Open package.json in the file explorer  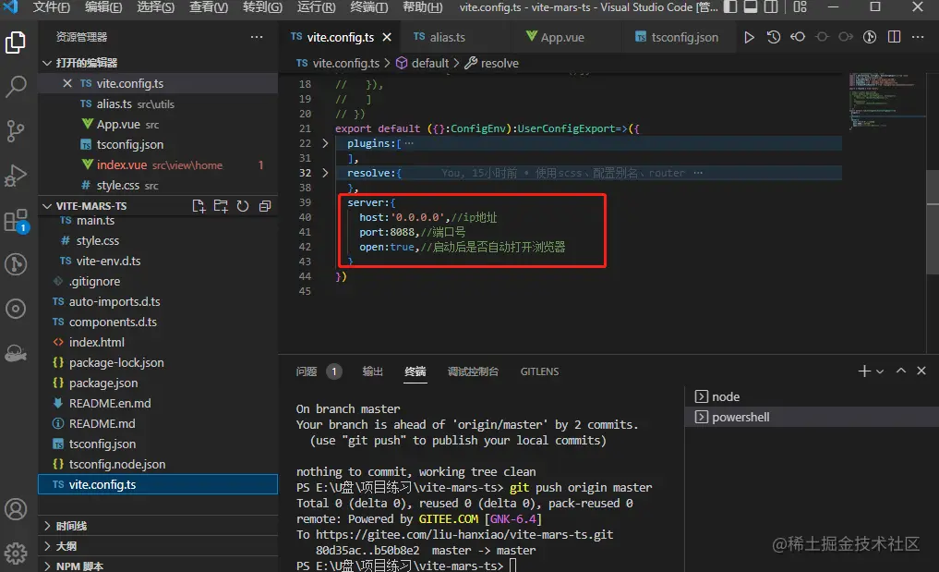tap(103, 383)
